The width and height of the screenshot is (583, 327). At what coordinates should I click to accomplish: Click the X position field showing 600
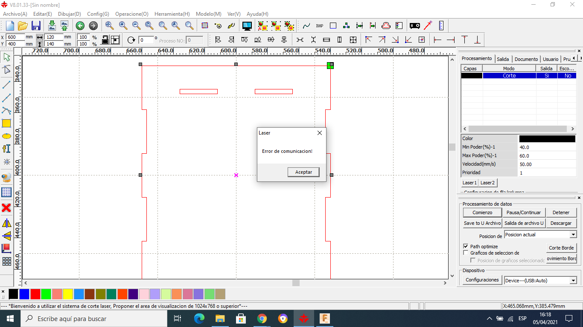point(16,37)
